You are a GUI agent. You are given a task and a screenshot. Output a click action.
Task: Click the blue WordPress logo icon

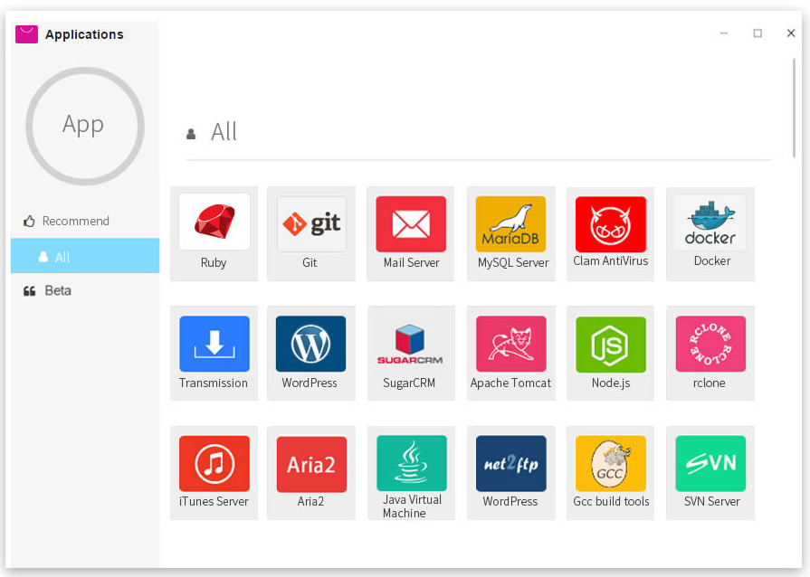tap(311, 344)
